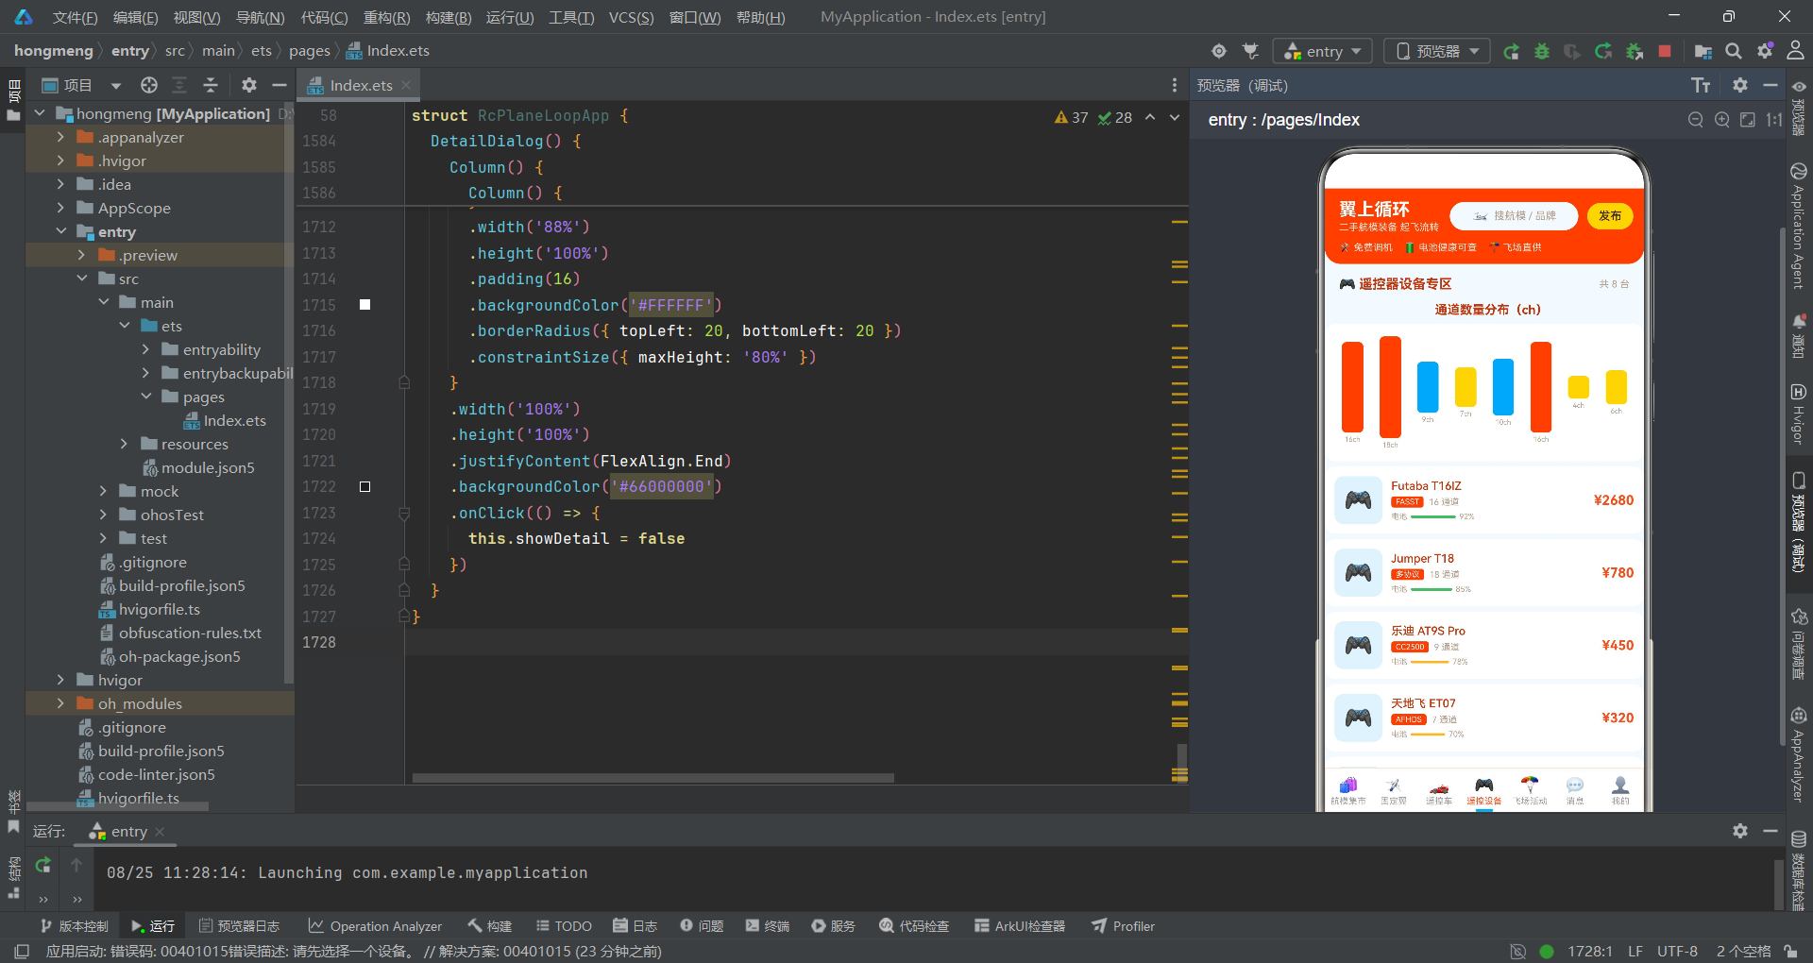1813x963 pixels.
Task: Click the Tt font size icon in previewer header
Action: click(x=1701, y=86)
